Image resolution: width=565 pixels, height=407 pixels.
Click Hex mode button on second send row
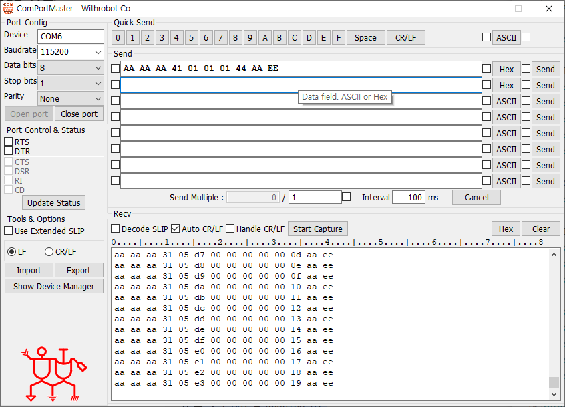tap(506, 85)
